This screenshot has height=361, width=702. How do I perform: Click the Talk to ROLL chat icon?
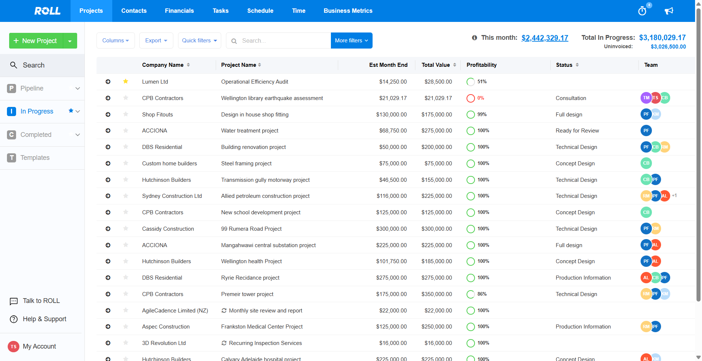pos(14,301)
